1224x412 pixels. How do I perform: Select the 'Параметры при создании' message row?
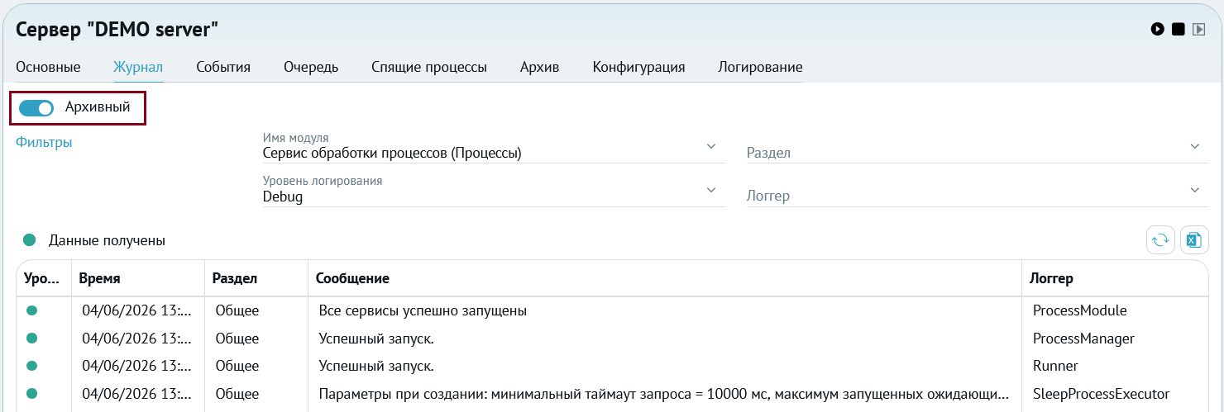[x=664, y=394]
